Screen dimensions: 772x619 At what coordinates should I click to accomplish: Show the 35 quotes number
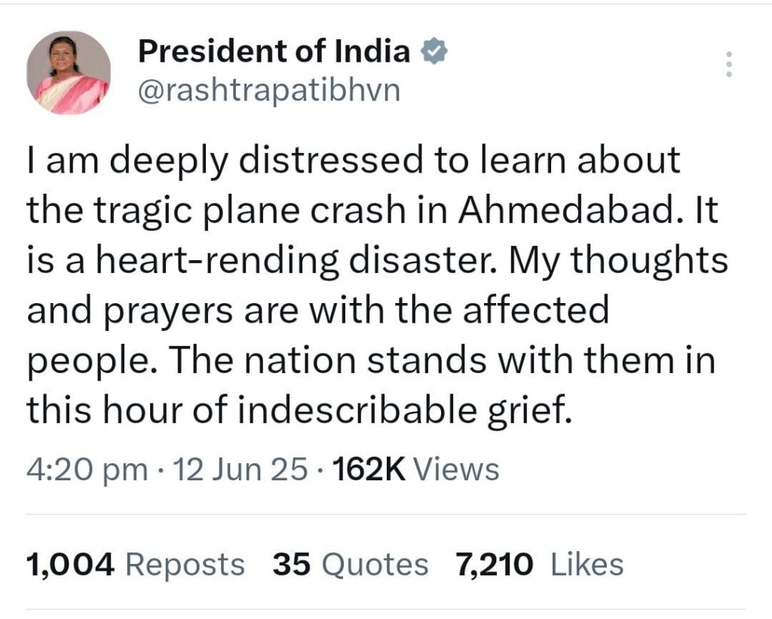click(292, 565)
